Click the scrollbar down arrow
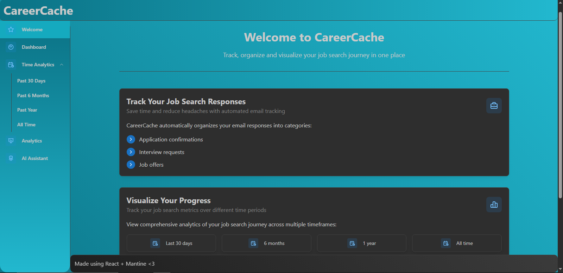Screen dimensions: 563x273 click(560, 269)
